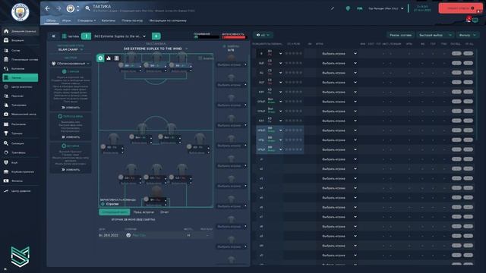Select the next match tab below the pitch
Viewport: 486px width, 273px height.
(115, 212)
